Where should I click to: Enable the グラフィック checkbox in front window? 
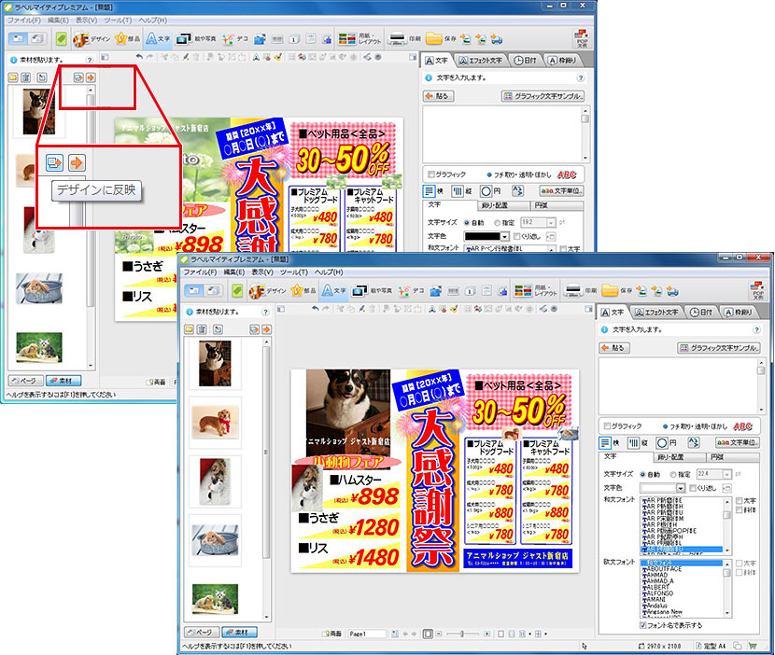(x=607, y=425)
